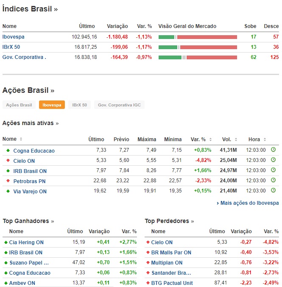This screenshot has width=282, height=287.
Task: Click the IBrX 50 market overview bar
Action: [198, 47]
